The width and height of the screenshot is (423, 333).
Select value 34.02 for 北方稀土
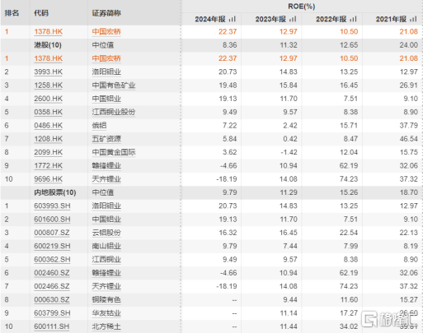(x=349, y=326)
